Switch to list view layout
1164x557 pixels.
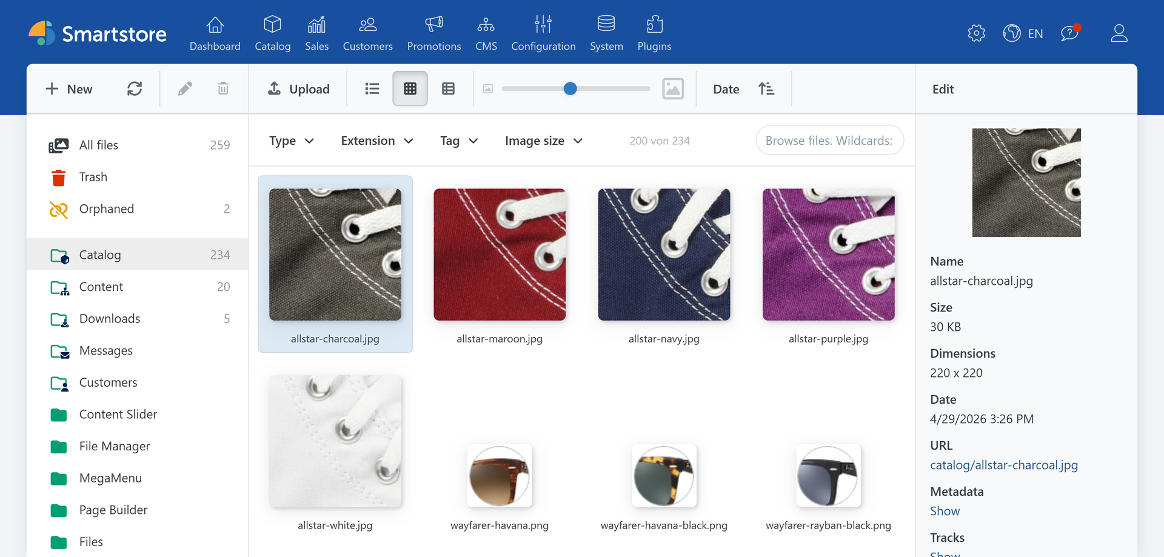pos(372,89)
